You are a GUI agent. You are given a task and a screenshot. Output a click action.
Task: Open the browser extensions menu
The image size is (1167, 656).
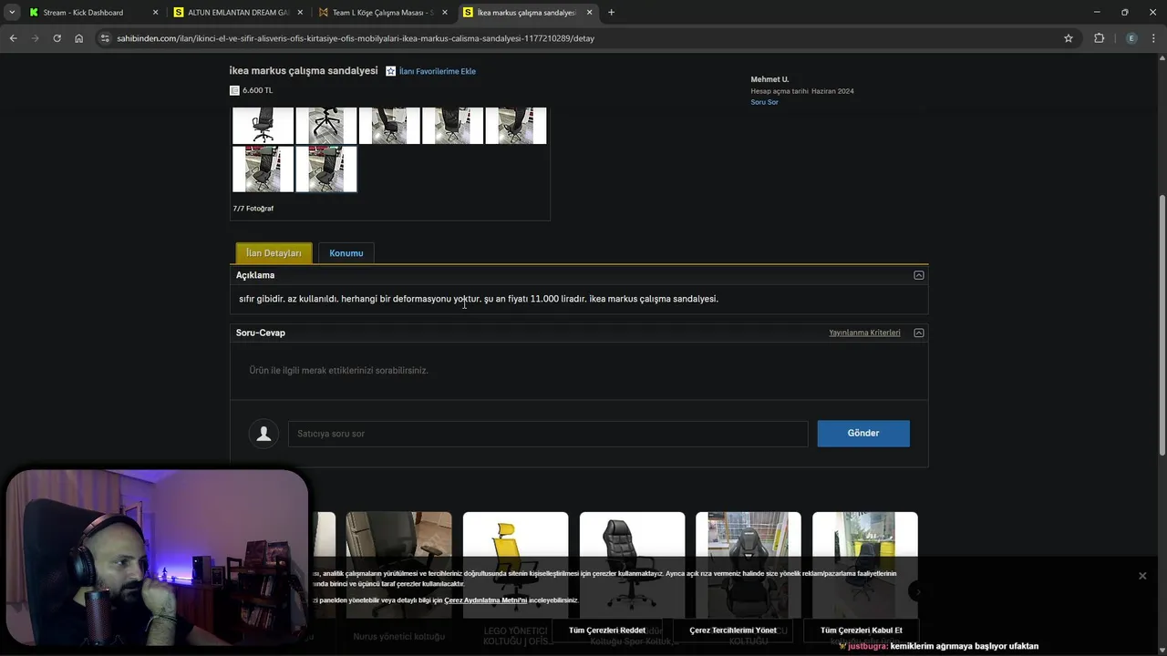tap(1099, 38)
